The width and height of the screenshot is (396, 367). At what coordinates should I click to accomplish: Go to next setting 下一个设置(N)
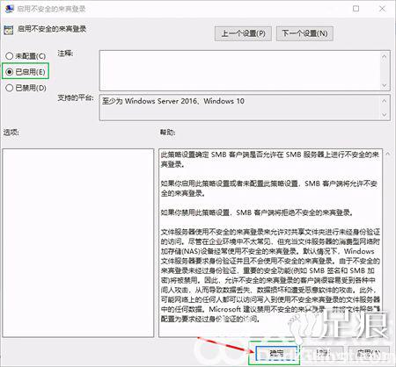pyautogui.click(x=304, y=33)
